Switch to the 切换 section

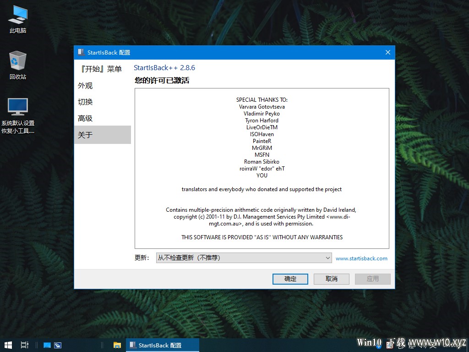coord(85,102)
